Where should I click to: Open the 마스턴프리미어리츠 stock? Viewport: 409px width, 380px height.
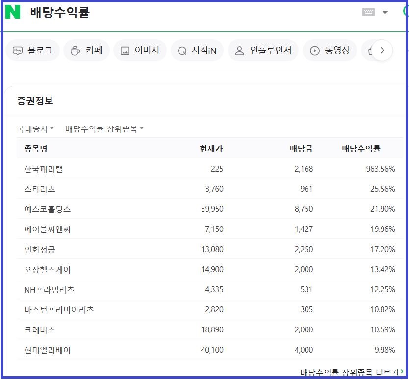(x=59, y=309)
